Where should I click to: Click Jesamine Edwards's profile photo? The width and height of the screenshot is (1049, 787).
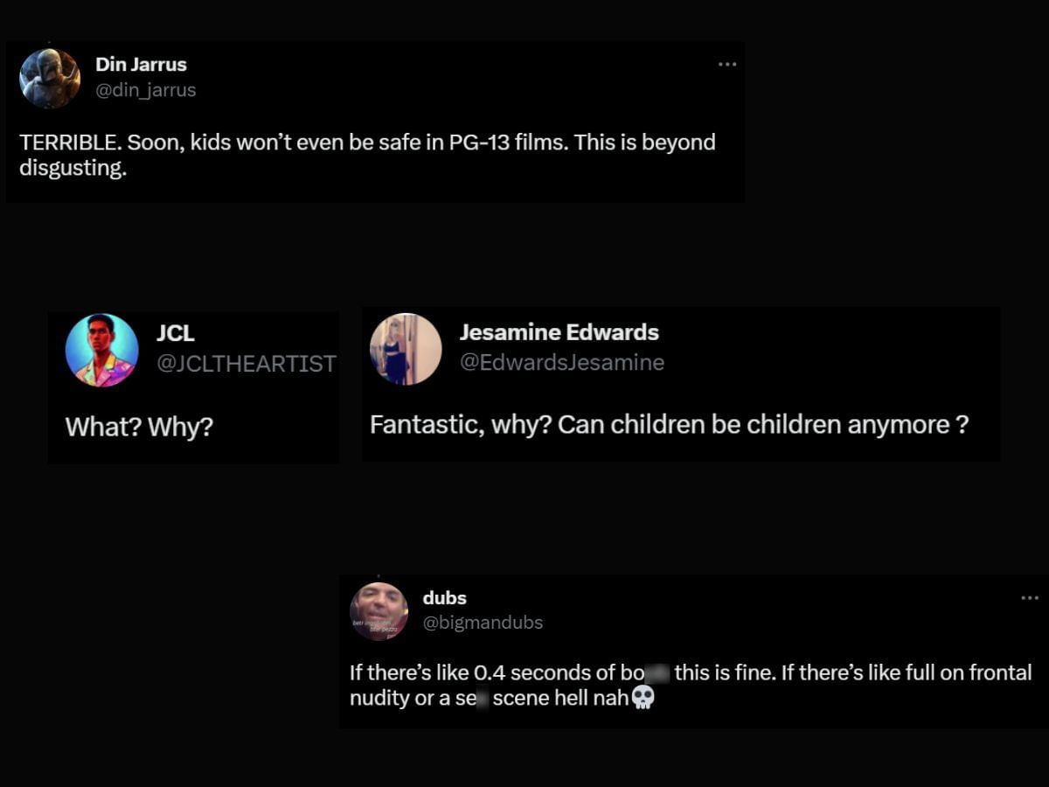pyautogui.click(x=406, y=349)
